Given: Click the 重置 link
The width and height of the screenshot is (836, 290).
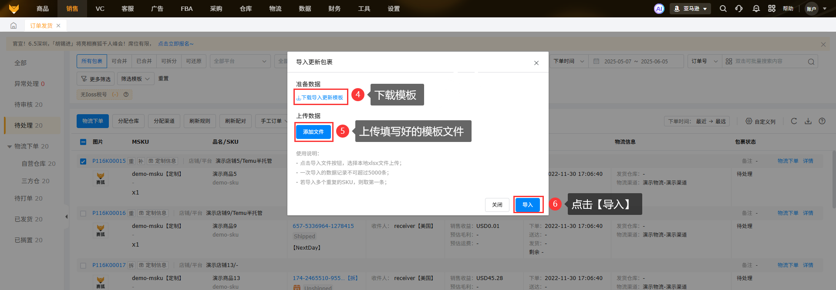Looking at the screenshot, I should 163,79.
